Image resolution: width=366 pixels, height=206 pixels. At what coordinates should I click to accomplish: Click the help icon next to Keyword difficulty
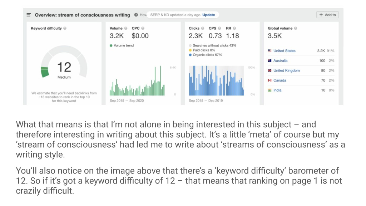pos(65,28)
